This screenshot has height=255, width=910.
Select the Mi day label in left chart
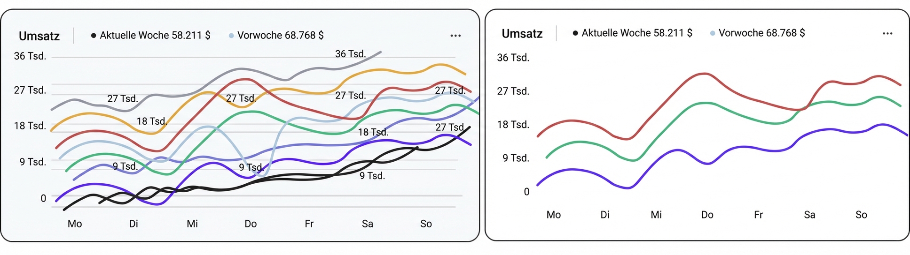(192, 224)
